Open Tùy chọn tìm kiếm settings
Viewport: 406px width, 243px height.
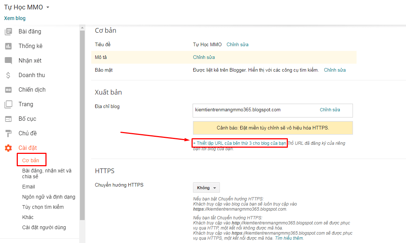pyautogui.click(x=43, y=207)
